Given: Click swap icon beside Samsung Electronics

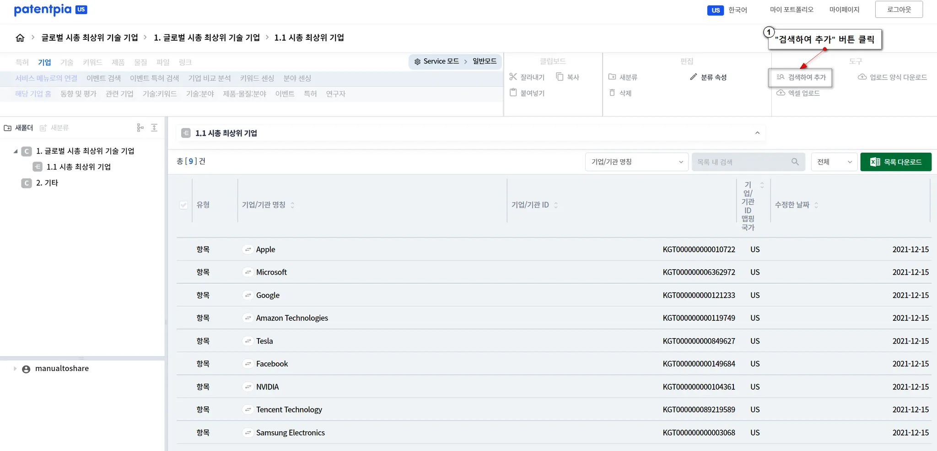Looking at the screenshot, I should [x=248, y=433].
